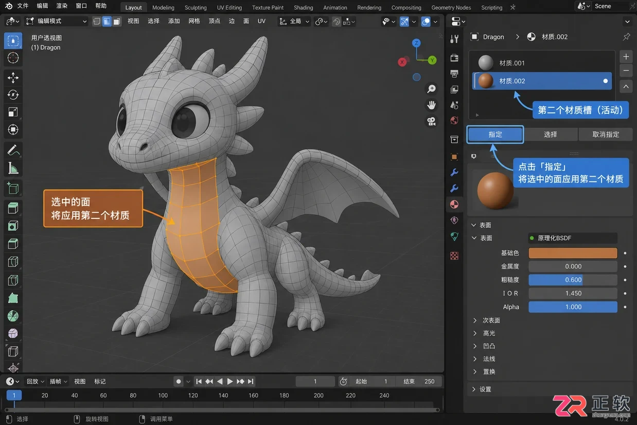Screen dimensions: 637x425
Task: Open the Tool properties tab
Action: [454, 39]
